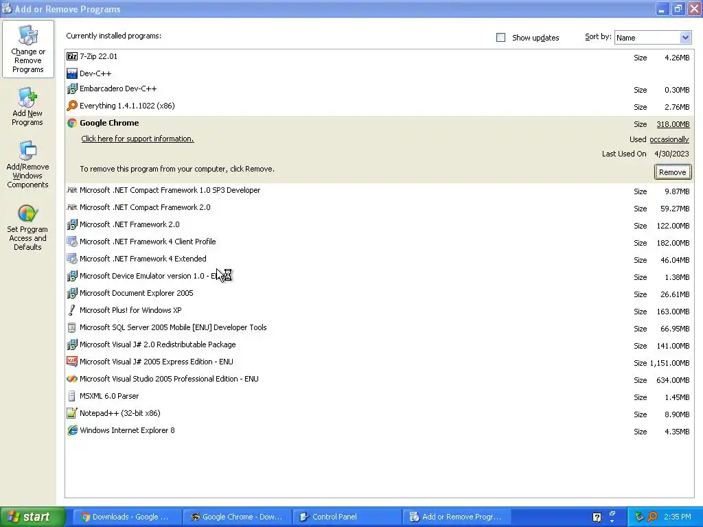This screenshot has height=527, width=703.
Task: Click the Everything 1.4.1.1022 search icon
Action: coord(71,106)
